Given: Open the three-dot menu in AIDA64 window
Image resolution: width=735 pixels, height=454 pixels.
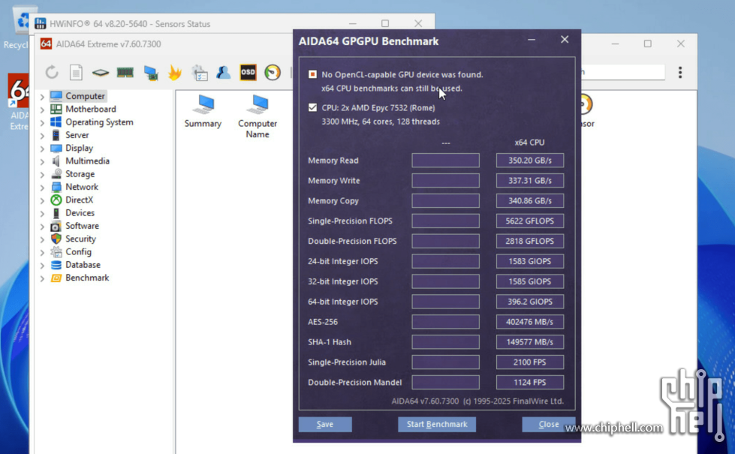Looking at the screenshot, I should click(x=680, y=72).
